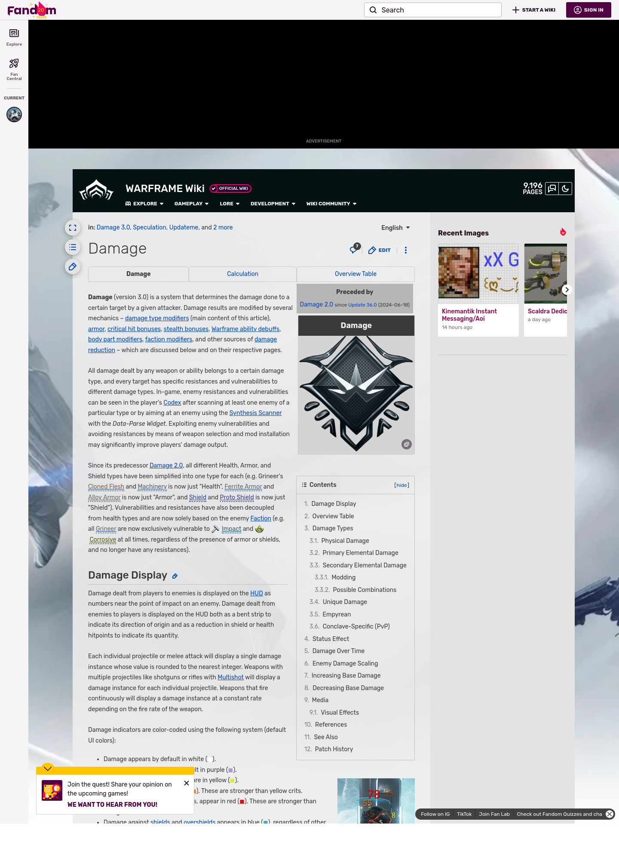Open the Speculation category link
Viewport: 619px width, 861px height.
click(149, 227)
